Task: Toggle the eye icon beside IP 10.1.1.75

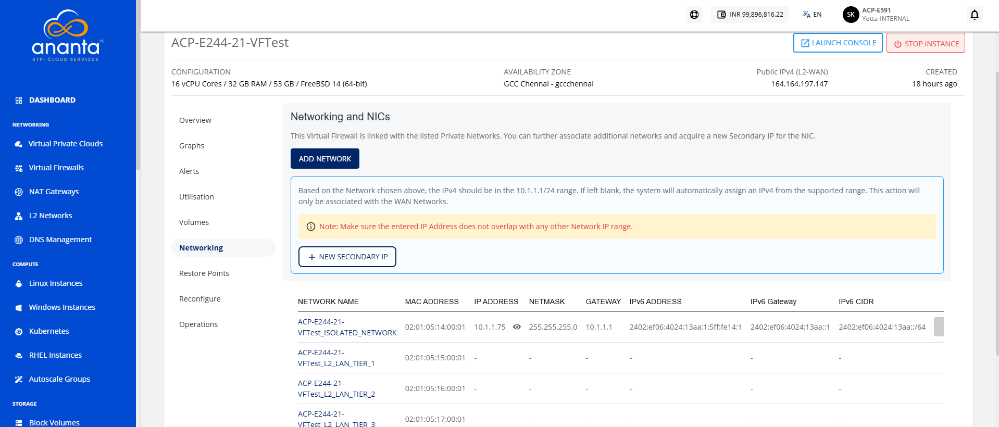Action: (517, 327)
